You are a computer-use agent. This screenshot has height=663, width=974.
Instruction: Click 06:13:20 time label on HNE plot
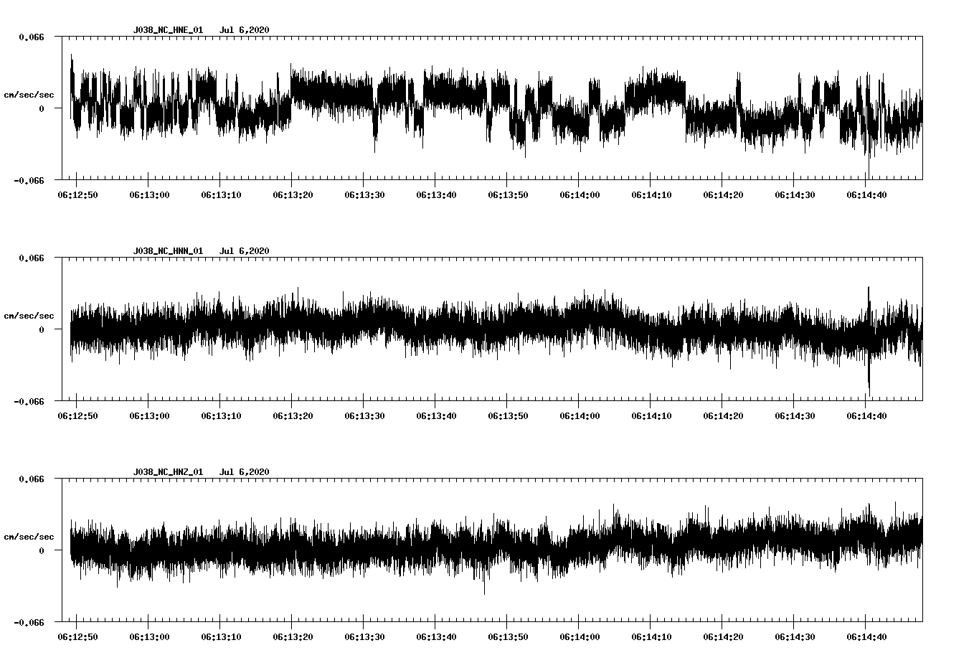[292, 194]
